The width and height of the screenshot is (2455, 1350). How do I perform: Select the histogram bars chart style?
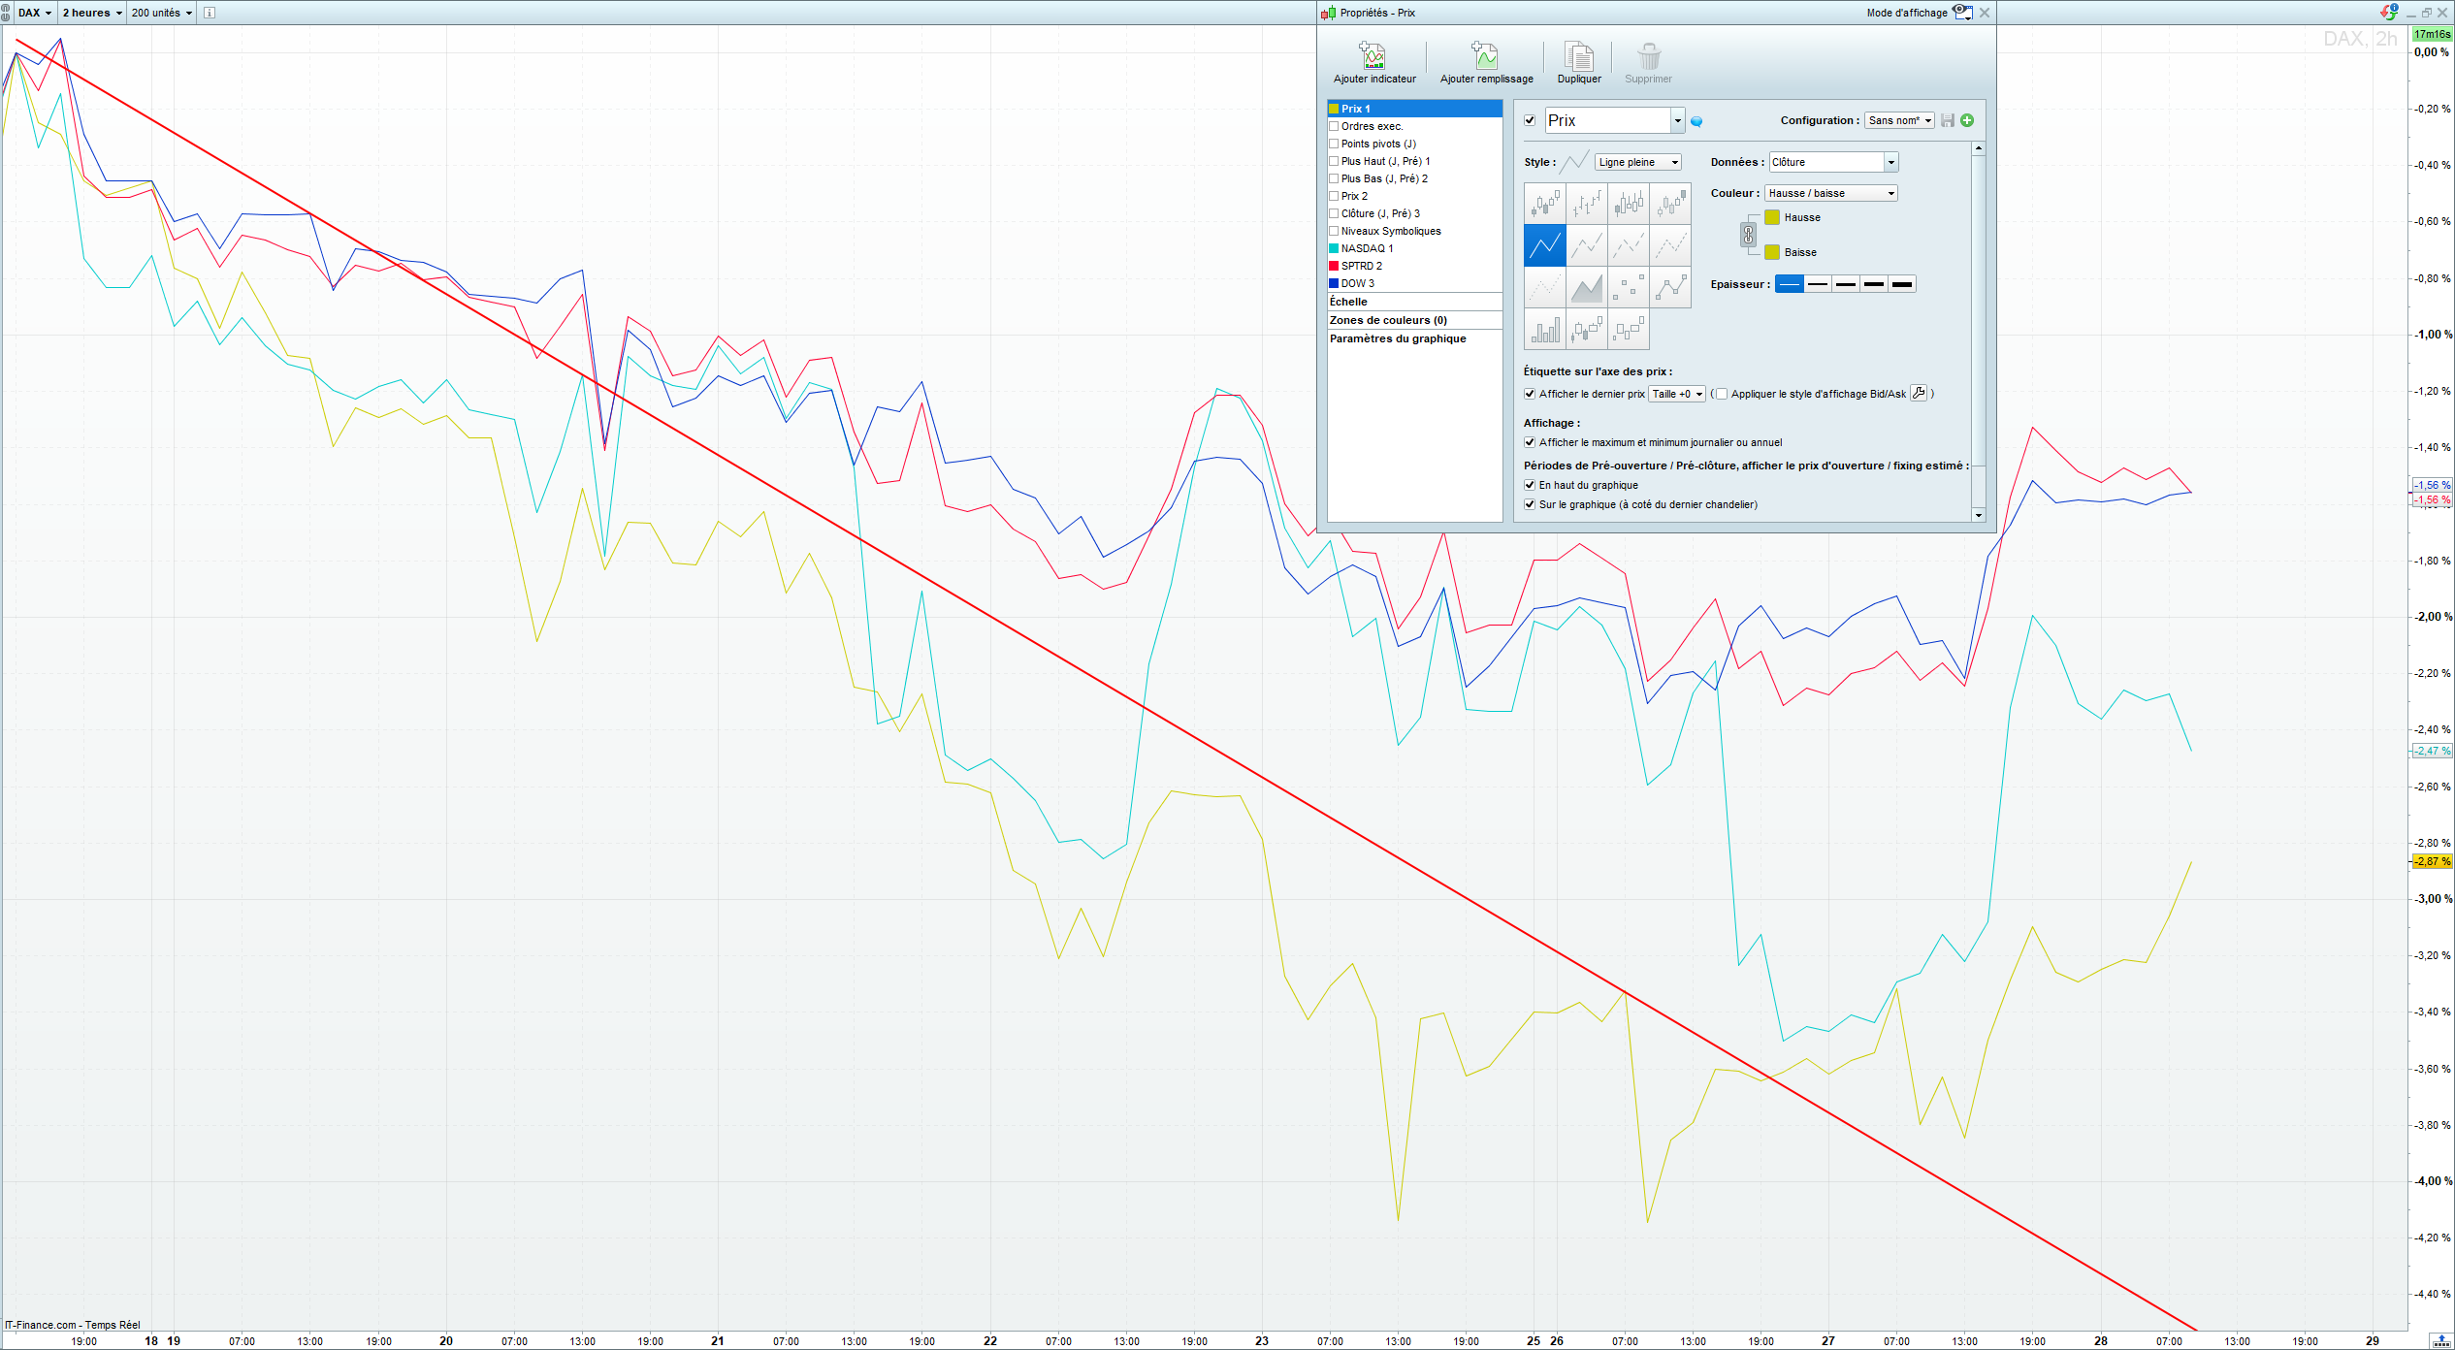pos(1545,331)
